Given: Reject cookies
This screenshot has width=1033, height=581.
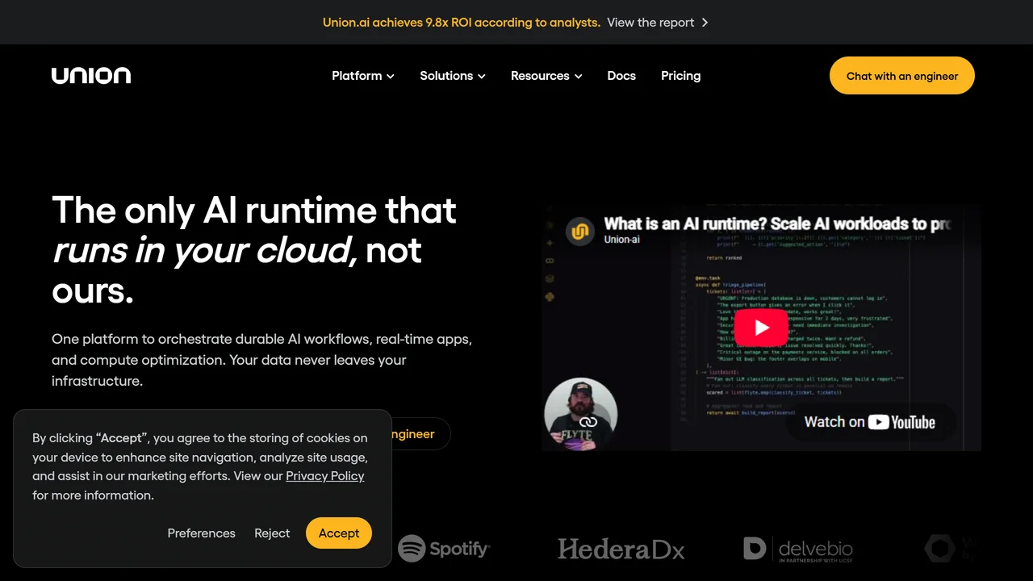Looking at the screenshot, I should tap(272, 533).
